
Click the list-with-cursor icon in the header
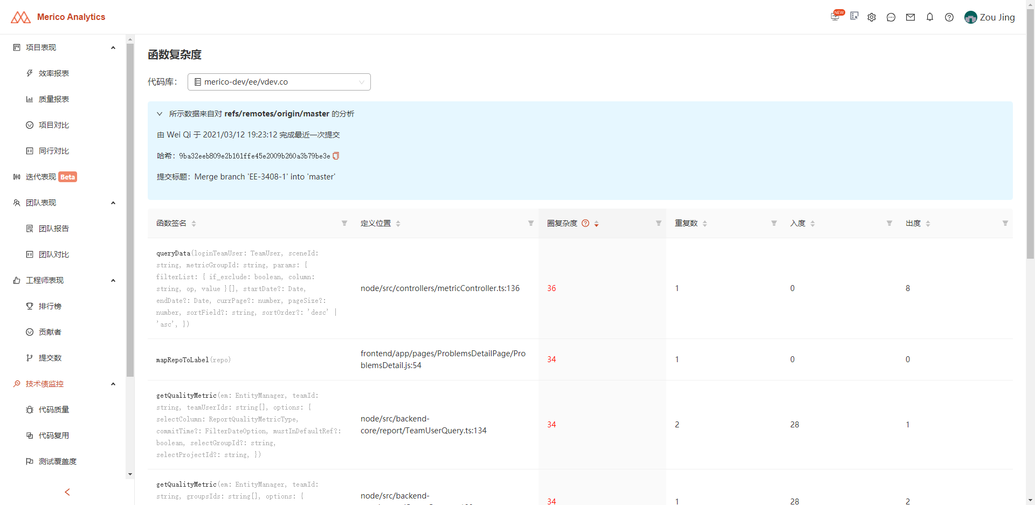coord(854,16)
